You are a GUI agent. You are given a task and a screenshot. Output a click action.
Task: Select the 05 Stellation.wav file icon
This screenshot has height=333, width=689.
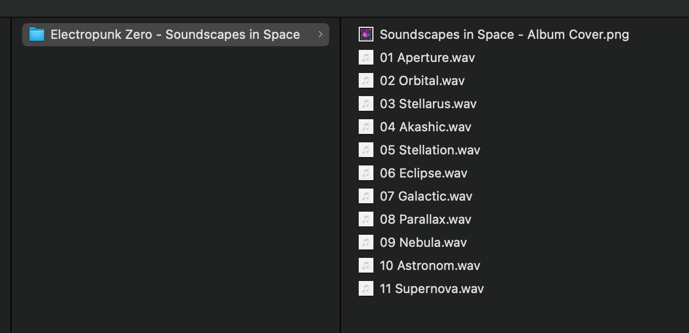(x=366, y=150)
